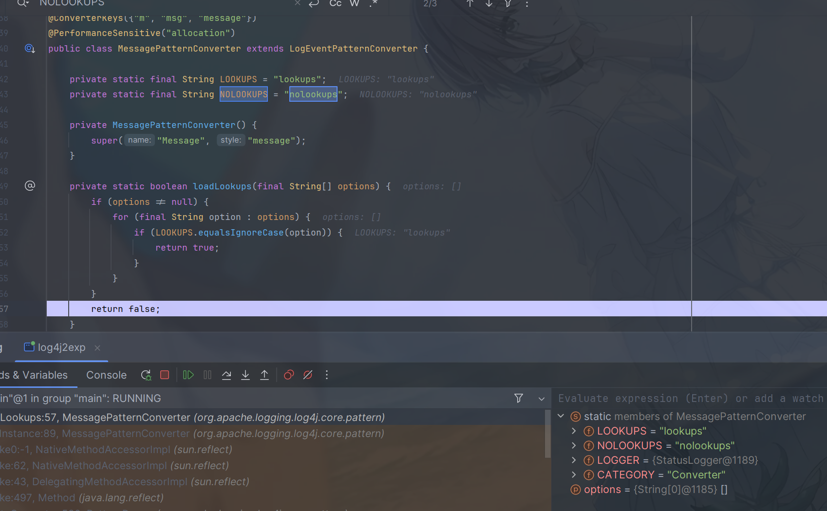This screenshot has width=827, height=511.
Task: Select the invoke:497 Method frame
Action: [273, 497]
